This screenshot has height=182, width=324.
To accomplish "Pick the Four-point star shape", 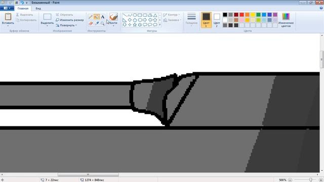I will pos(130,25).
